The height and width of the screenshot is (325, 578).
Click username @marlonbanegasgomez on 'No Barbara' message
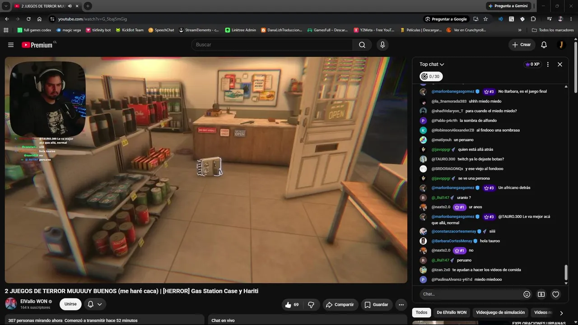[x=453, y=92]
